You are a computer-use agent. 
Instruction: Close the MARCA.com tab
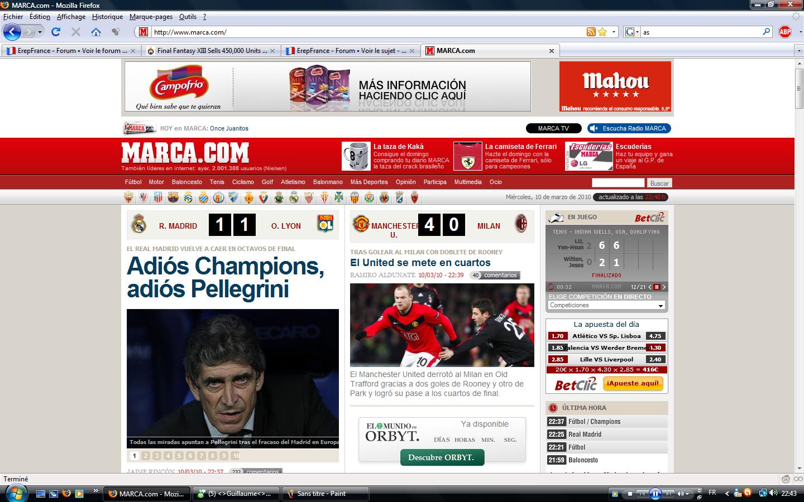(552, 51)
